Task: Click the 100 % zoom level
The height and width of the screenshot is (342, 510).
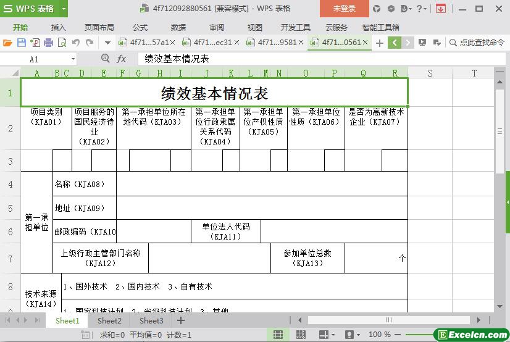Action: point(379,335)
